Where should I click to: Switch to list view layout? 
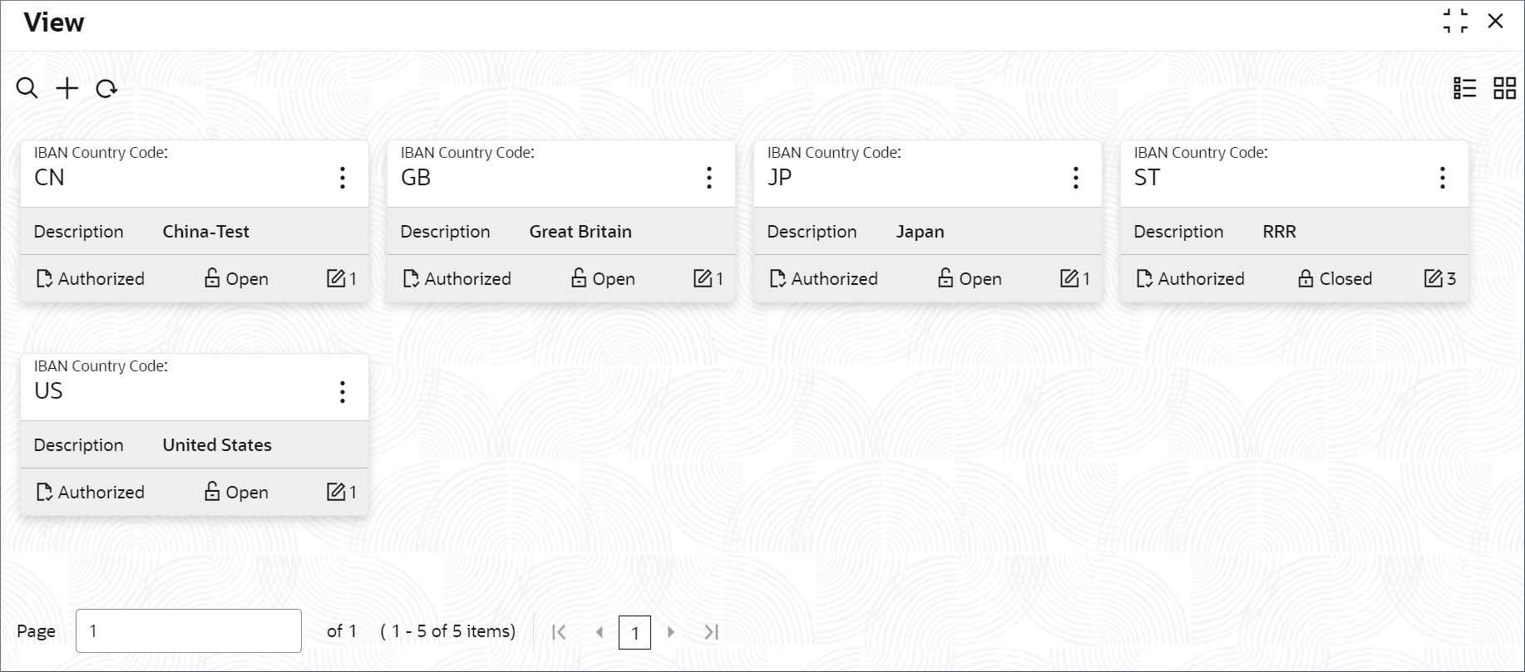1465,88
